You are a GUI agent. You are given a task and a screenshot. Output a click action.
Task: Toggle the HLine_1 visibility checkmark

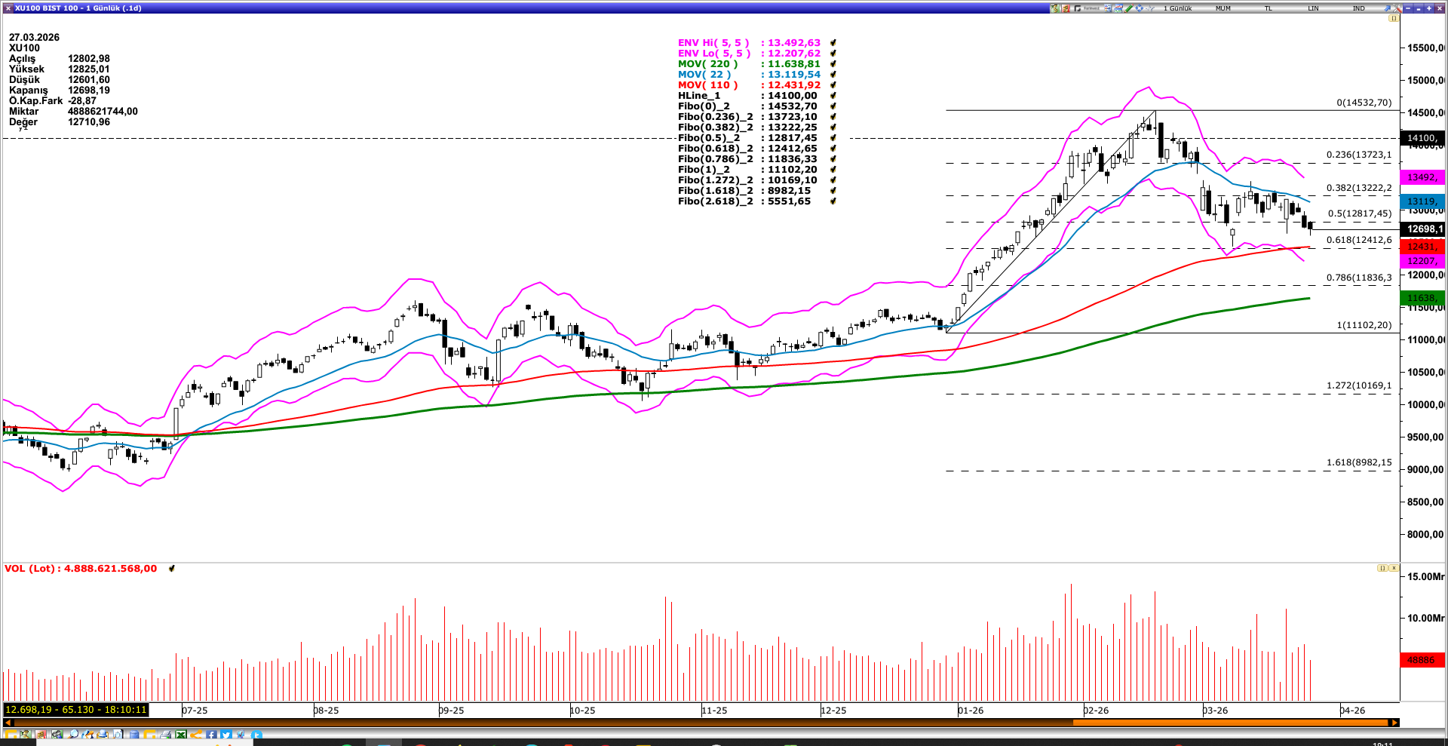click(x=832, y=96)
